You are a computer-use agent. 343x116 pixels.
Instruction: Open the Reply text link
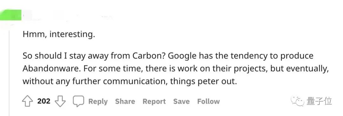98,101
